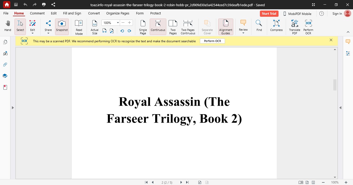The height and width of the screenshot is (185, 353).
Task: Fit page to width icon
Action: (104, 31)
